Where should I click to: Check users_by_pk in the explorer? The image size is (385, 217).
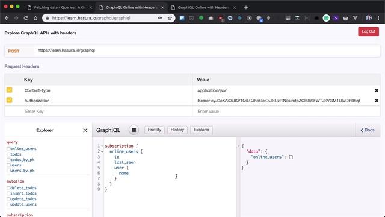[x=8, y=171]
